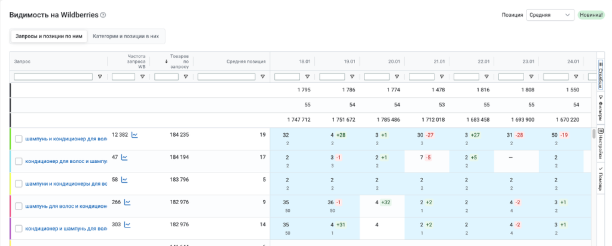Image resolution: width=612 pixels, height=246 pixels.
Task: Tick checkbox for кондиционер для волос и шампунь row
Action: 19,161
